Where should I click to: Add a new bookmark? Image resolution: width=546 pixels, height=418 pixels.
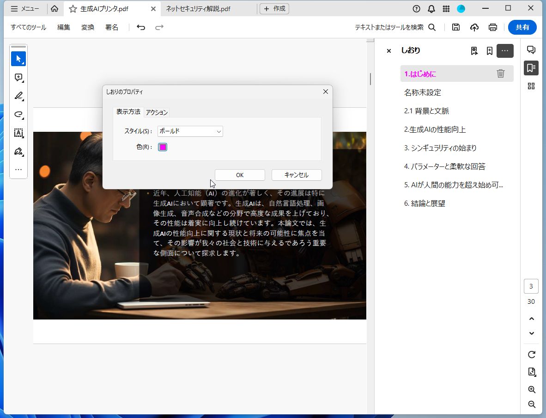pos(489,51)
